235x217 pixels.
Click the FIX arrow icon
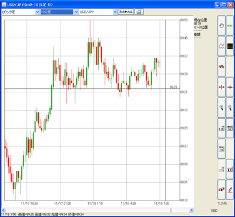coord(221,128)
